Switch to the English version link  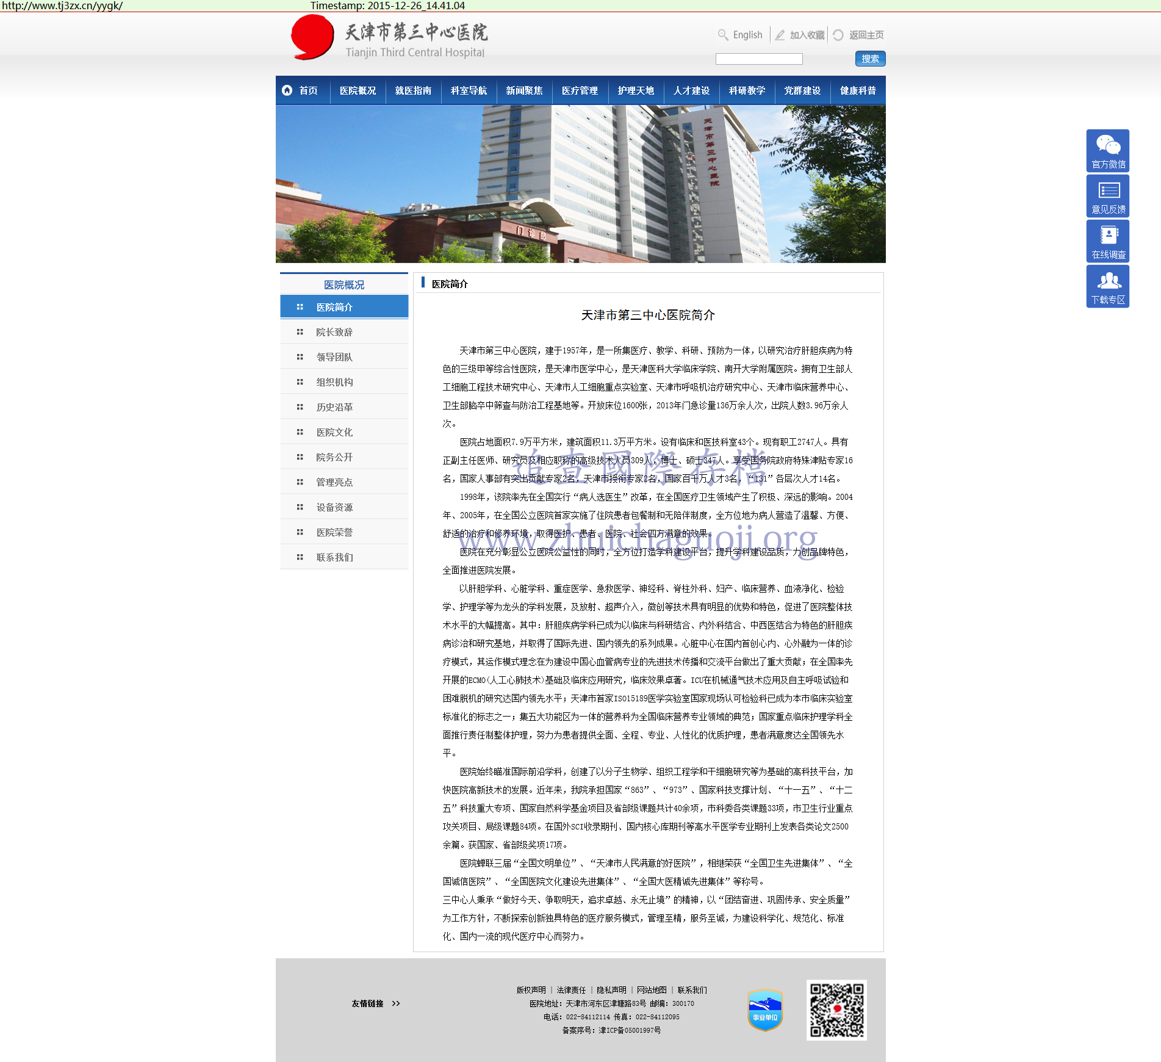tap(747, 35)
